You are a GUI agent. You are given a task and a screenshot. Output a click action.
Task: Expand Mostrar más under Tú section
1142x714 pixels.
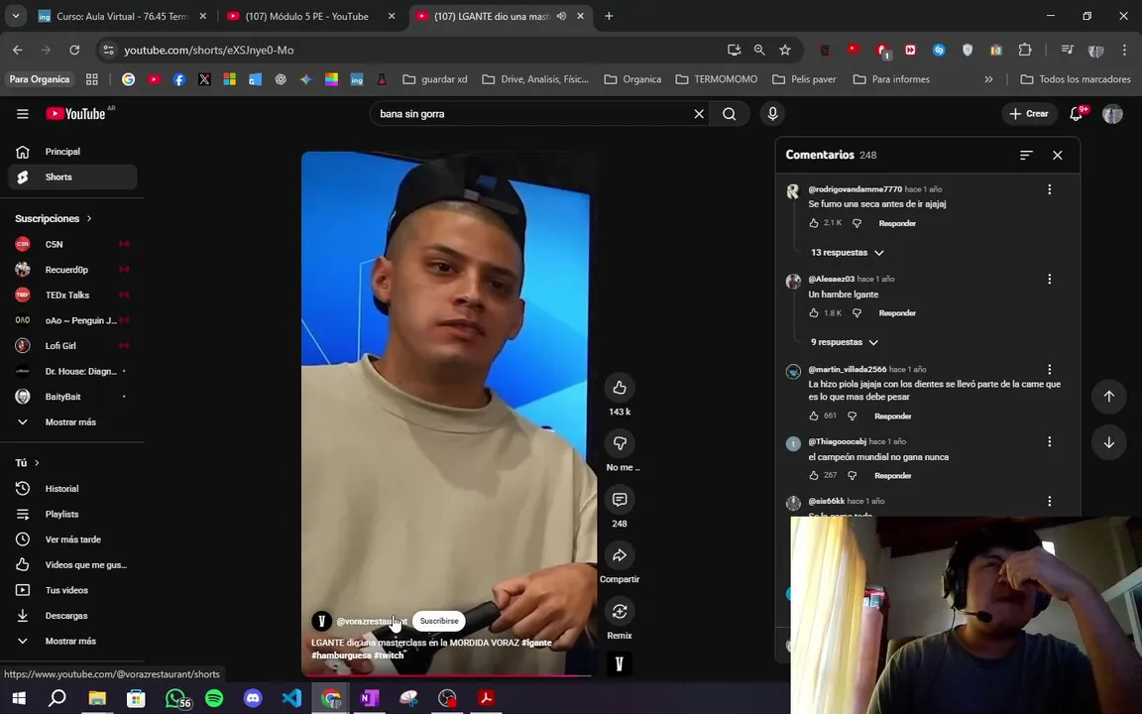click(x=72, y=642)
